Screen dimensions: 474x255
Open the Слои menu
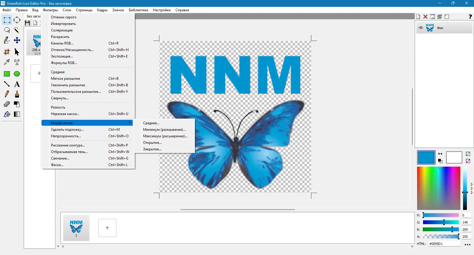[67, 10]
